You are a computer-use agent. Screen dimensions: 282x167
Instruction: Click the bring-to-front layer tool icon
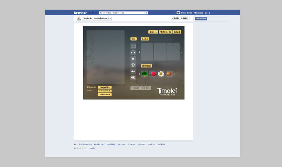click(x=133, y=46)
